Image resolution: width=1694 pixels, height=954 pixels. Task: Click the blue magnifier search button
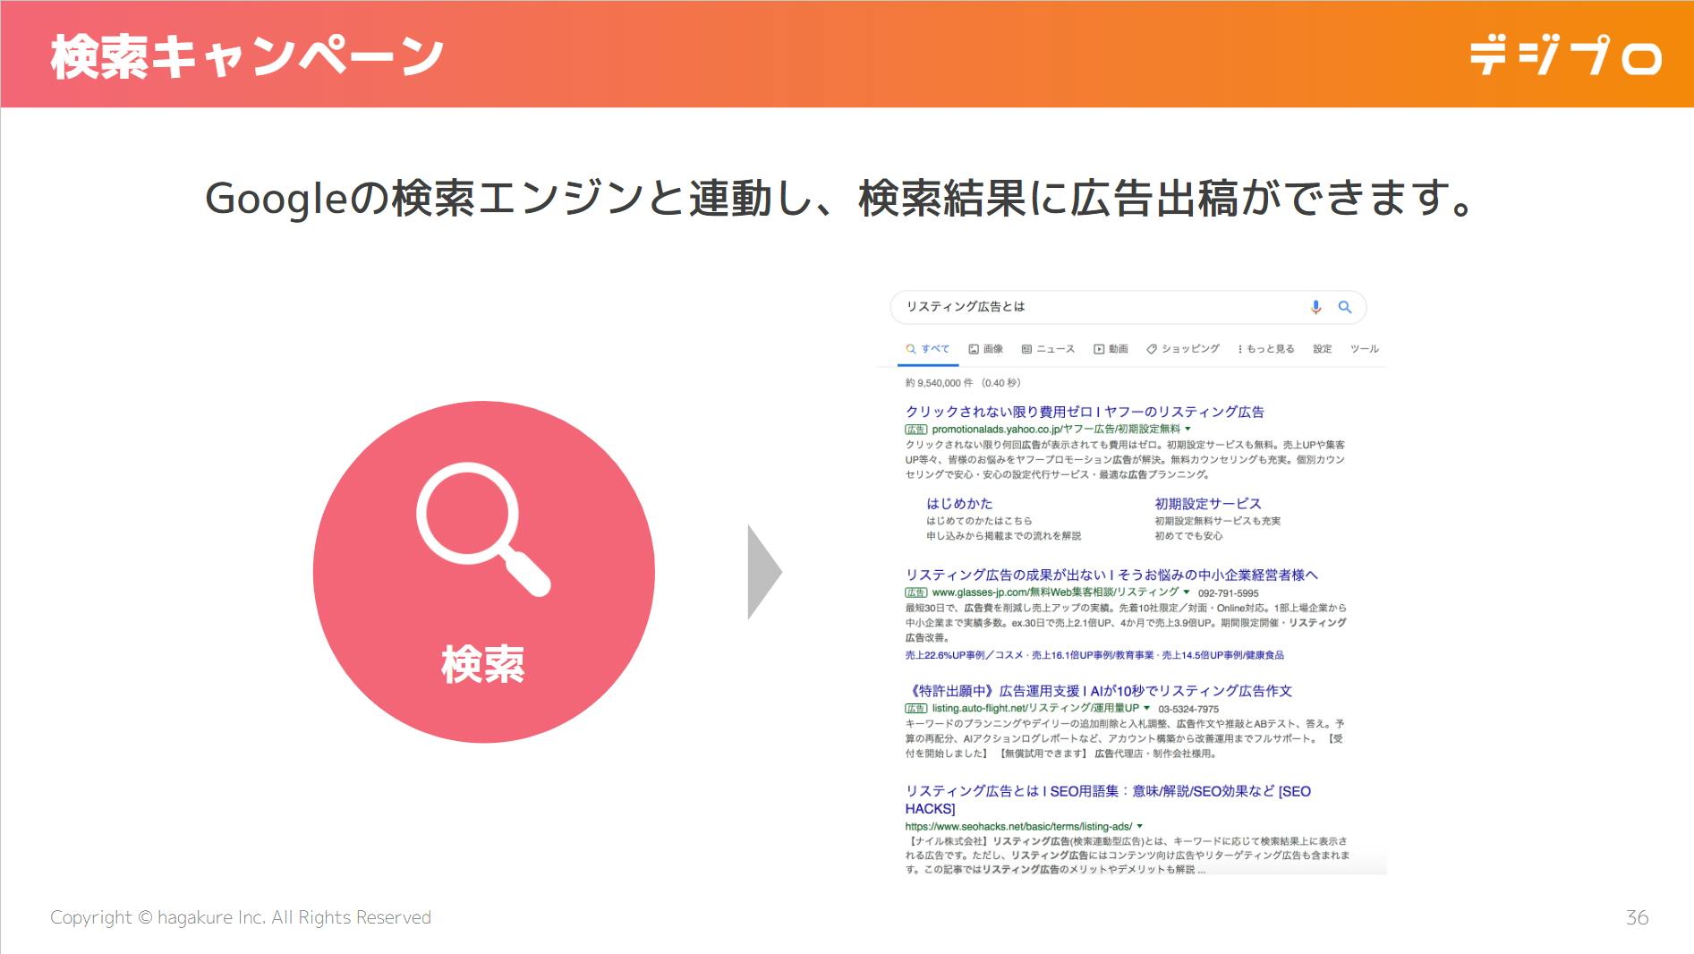[x=1344, y=307]
